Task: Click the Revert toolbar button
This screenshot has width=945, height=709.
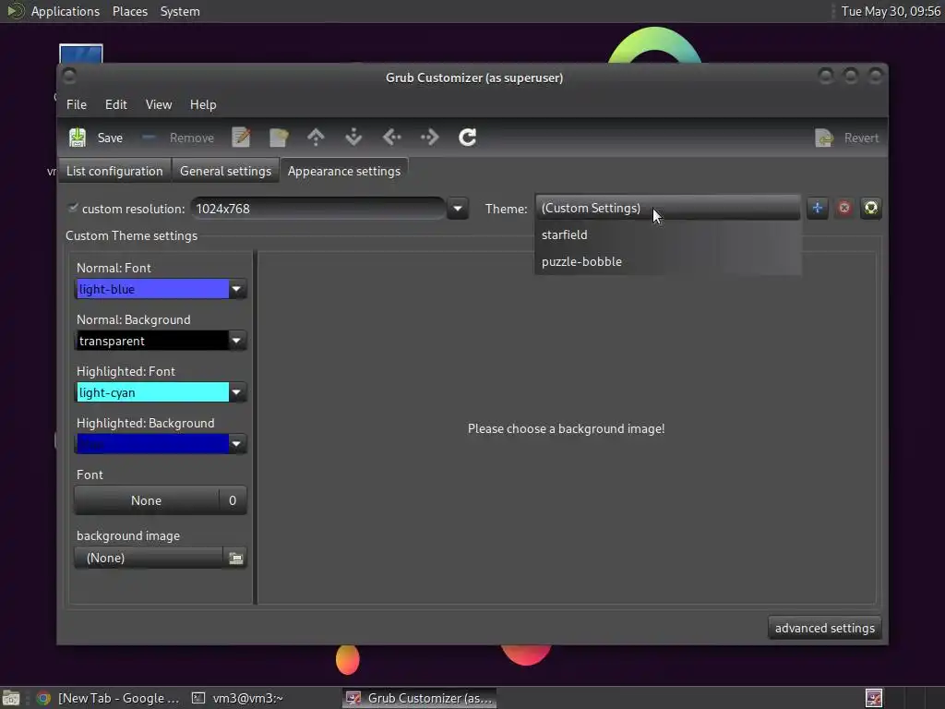Action: [x=847, y=138]
